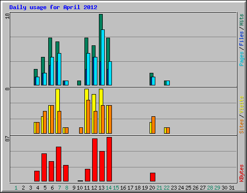Click day 14 on the x-axis
Image resolution: width=247 pixels, height=193 pixels.
[x=109, y=188]
